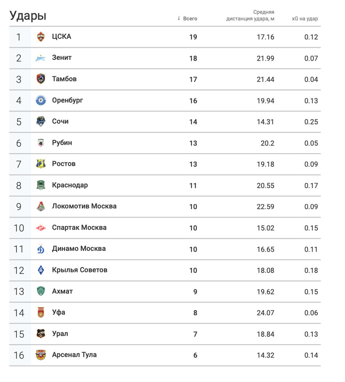
Task: Sort by xG на удар column
Action: click(305, 19)
